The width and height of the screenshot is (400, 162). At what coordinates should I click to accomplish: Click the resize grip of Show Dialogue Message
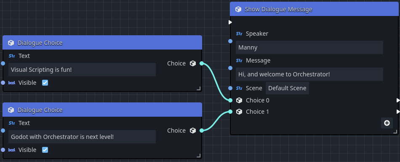click(x=395, y=131)
